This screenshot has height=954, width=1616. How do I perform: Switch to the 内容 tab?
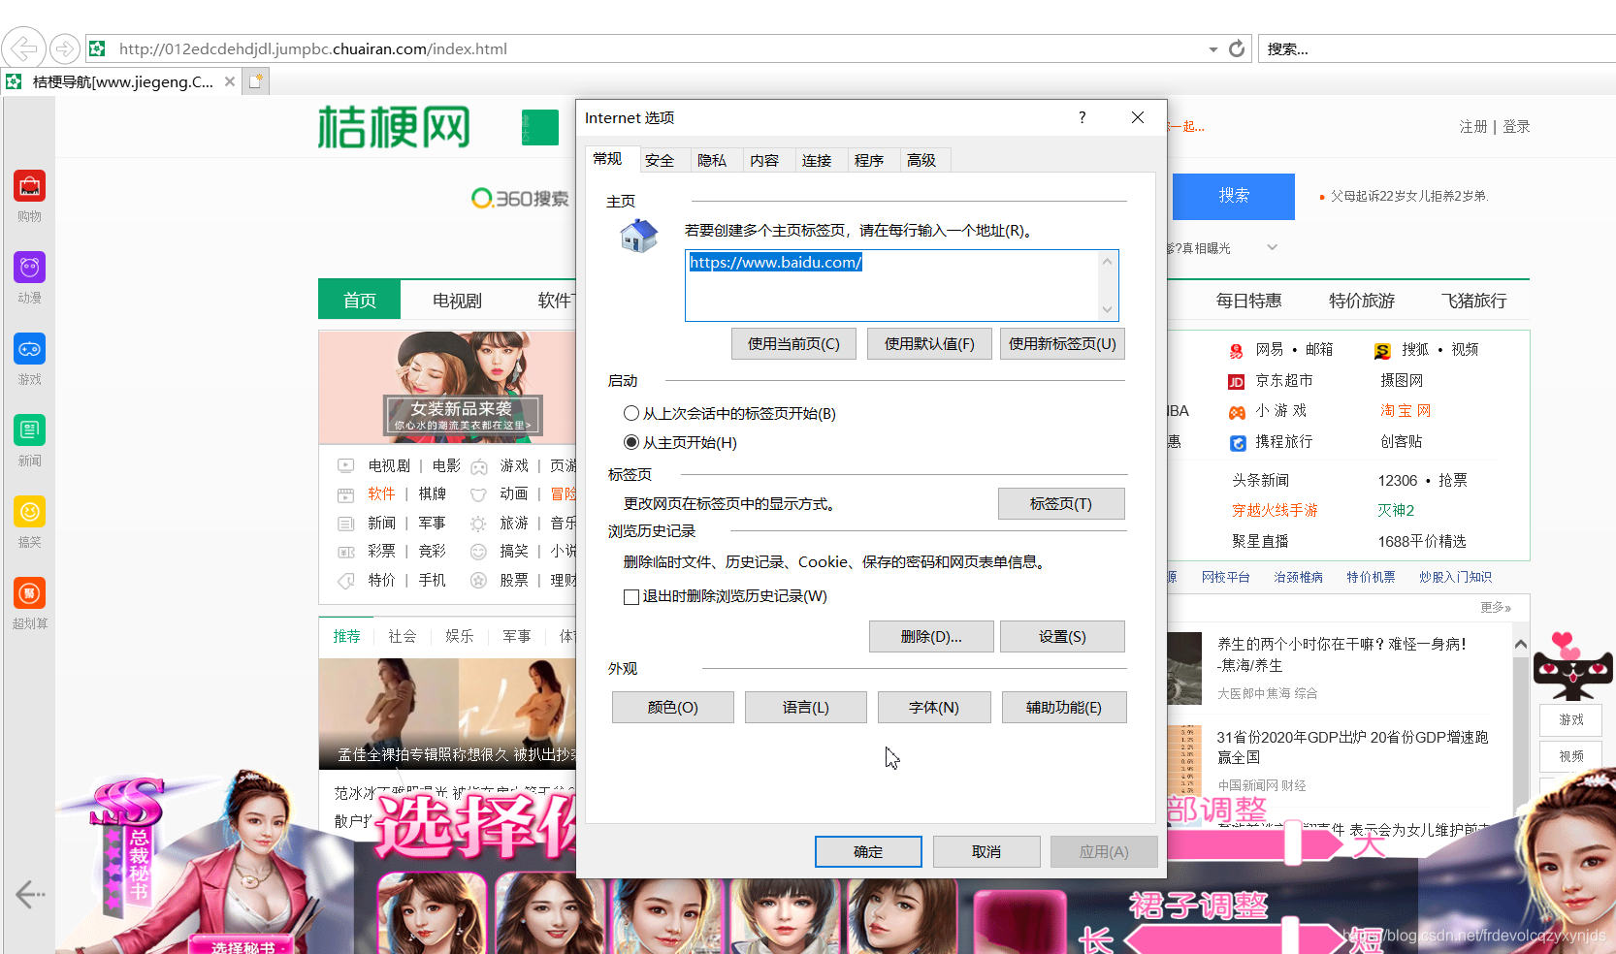tap(764, 160)
